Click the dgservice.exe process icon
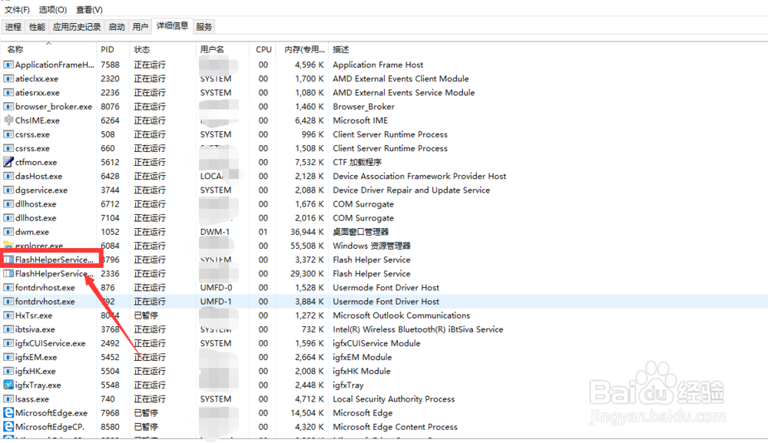Viewport: 768px width, 443px height. [8, 190]
